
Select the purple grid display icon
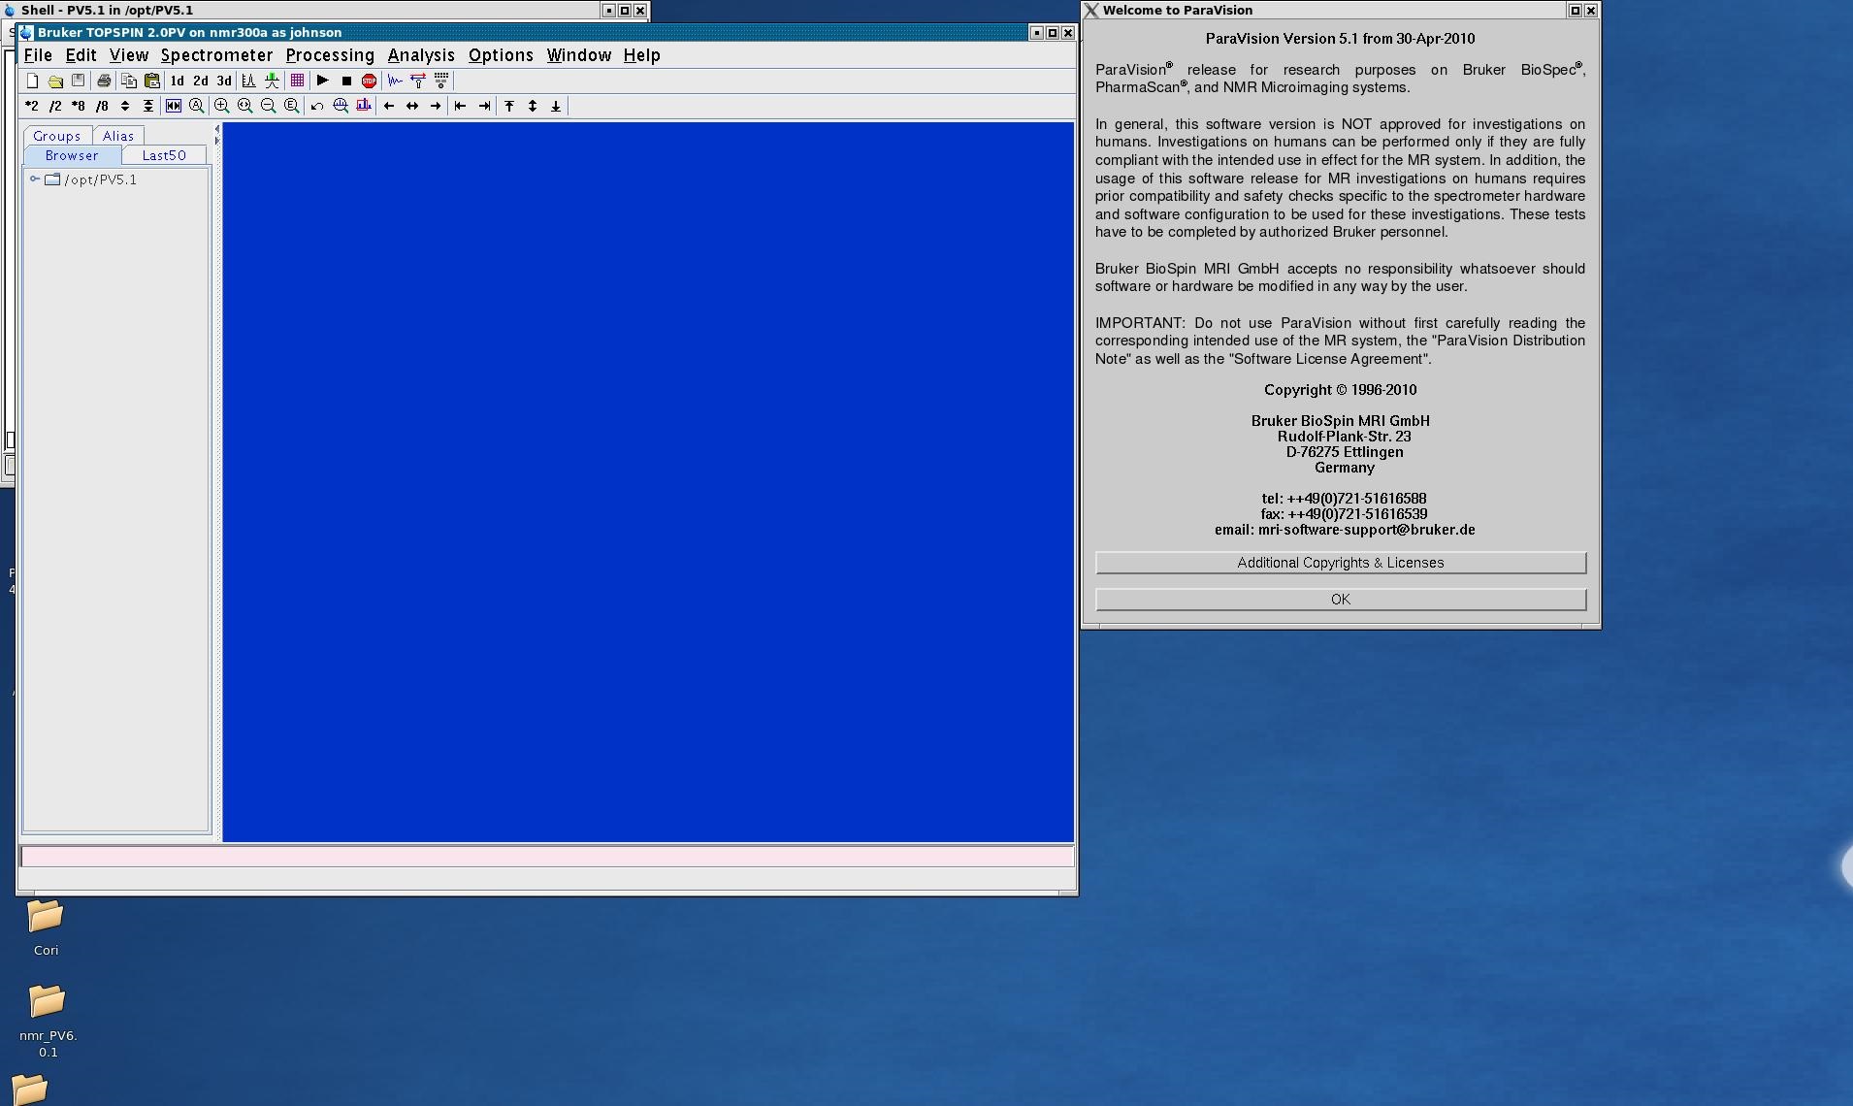pyautogui.click(x=298, y=81)
